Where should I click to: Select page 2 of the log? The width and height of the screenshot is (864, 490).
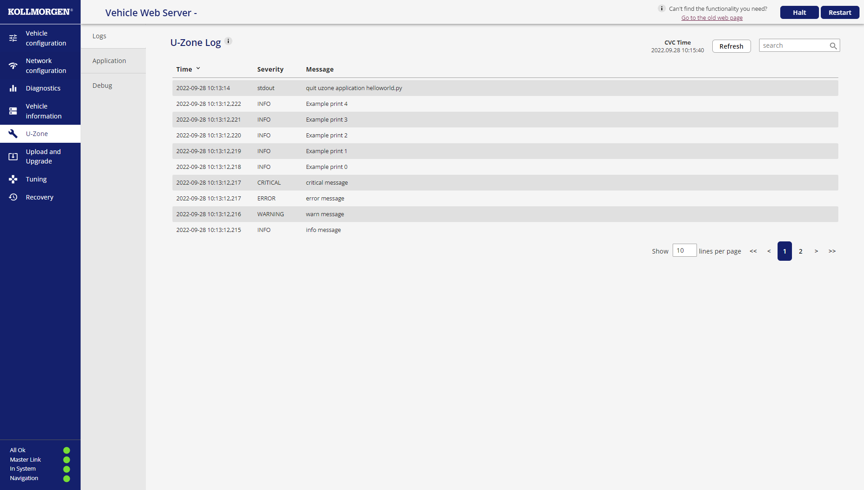(x=801, y=251)
